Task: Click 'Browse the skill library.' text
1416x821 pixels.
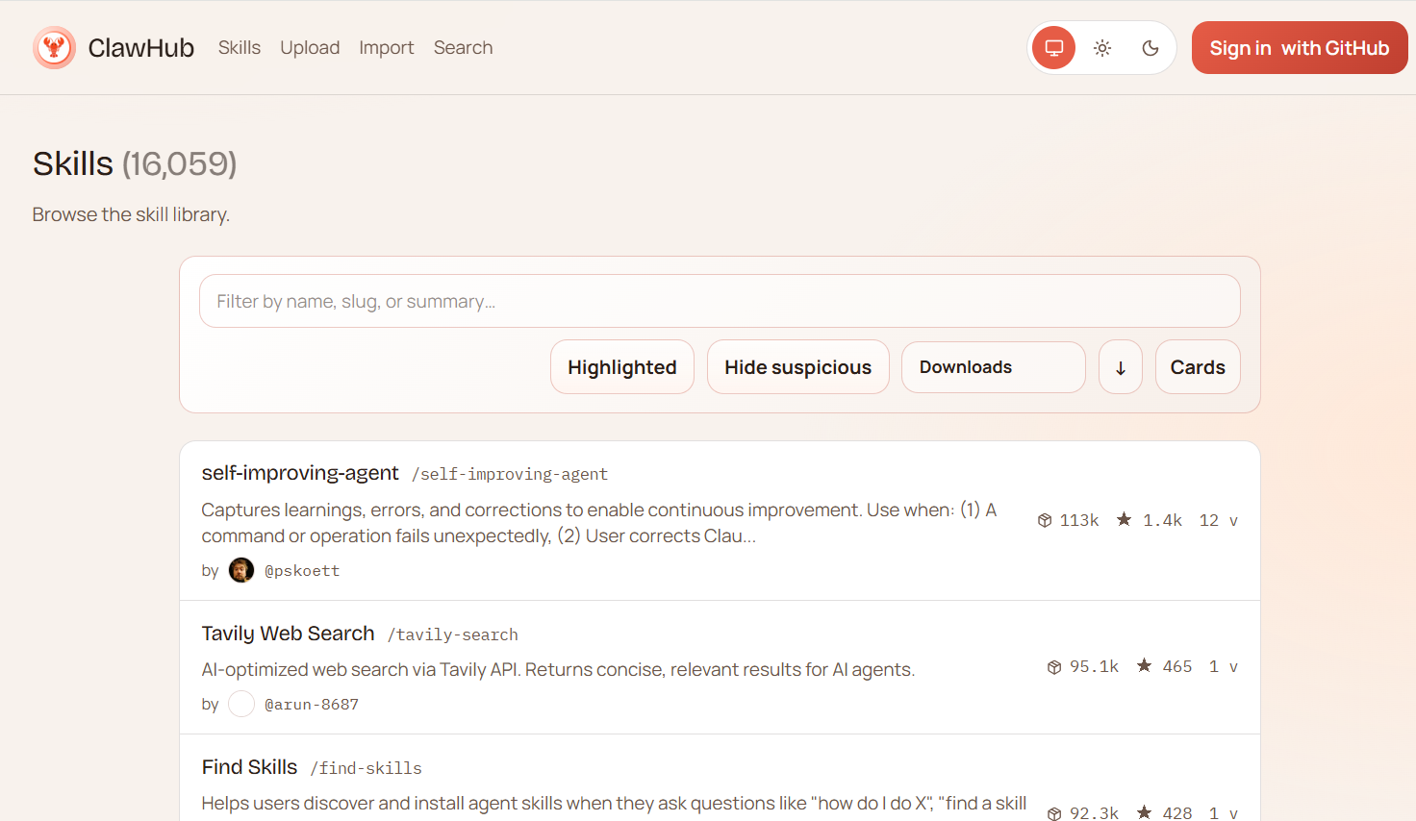Action: click(x=131, y=214)
